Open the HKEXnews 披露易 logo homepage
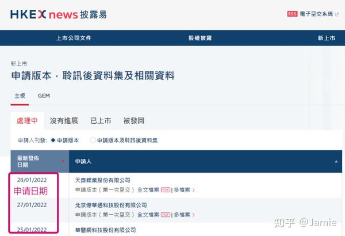 (58, 14)
